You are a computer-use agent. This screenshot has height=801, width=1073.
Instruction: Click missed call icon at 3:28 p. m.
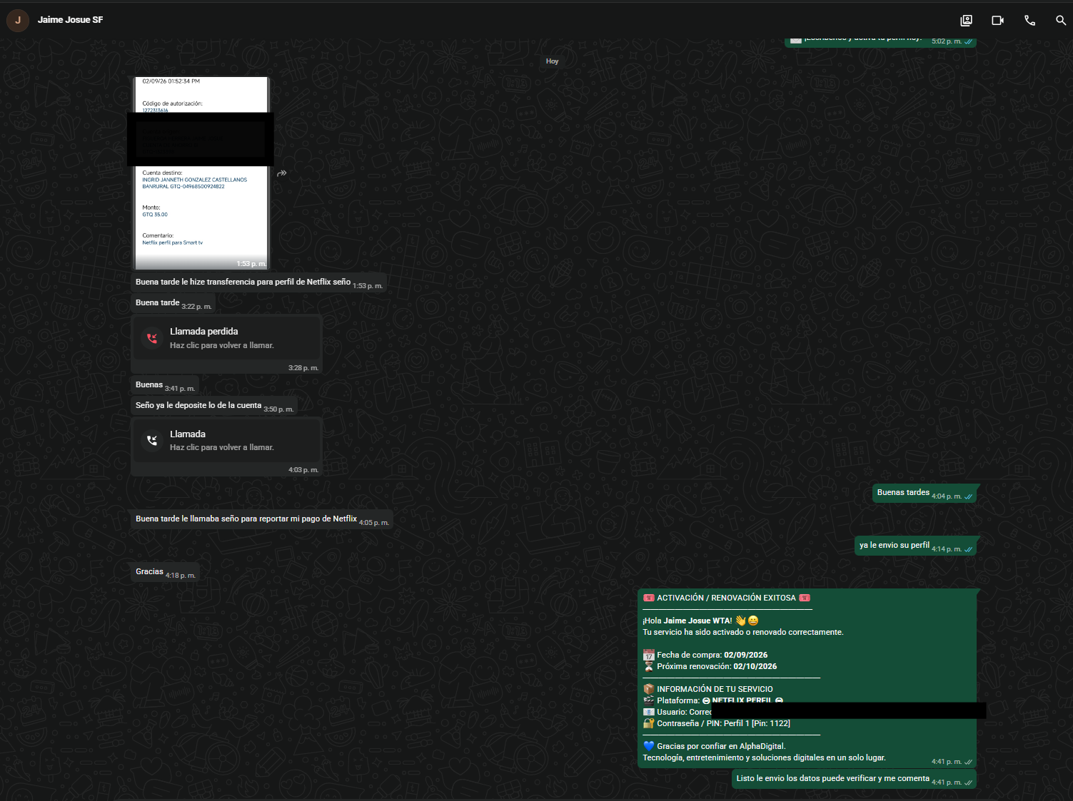[x=152, y=338]
